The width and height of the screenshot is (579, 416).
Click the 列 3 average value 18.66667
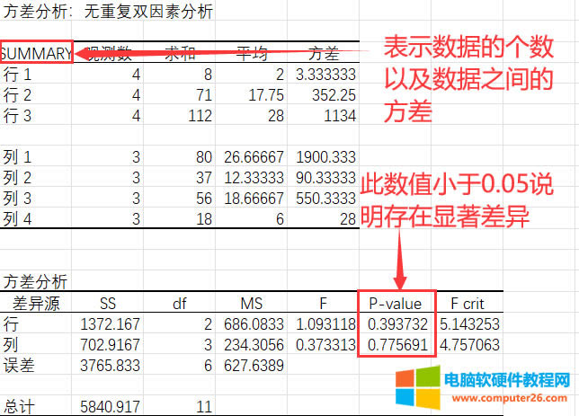click(254, 199)
